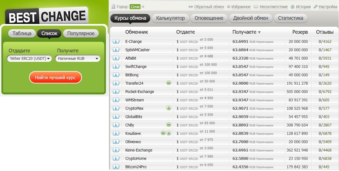
Task: Open info icon for CryptoHome
Action: click(116, 158)
